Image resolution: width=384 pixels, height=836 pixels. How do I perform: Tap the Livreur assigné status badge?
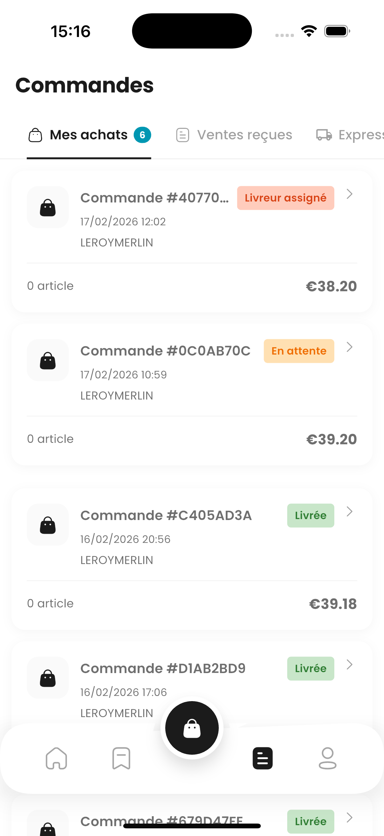point(285,198)
